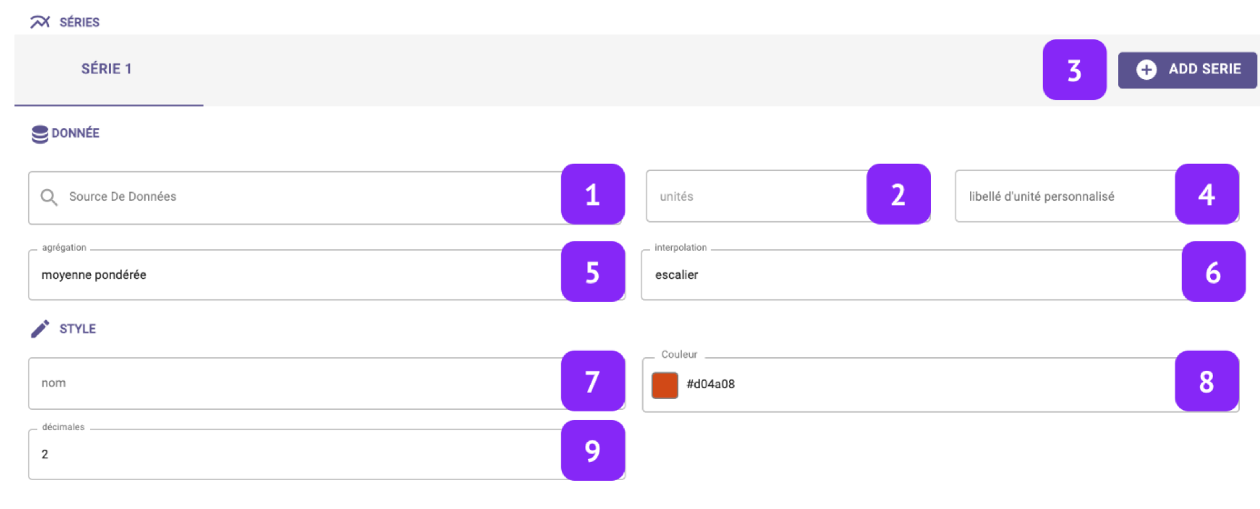The image size is (1260, 509).
Task: Click the Donnée database stack icon
Action: click(x=40, y=134)
